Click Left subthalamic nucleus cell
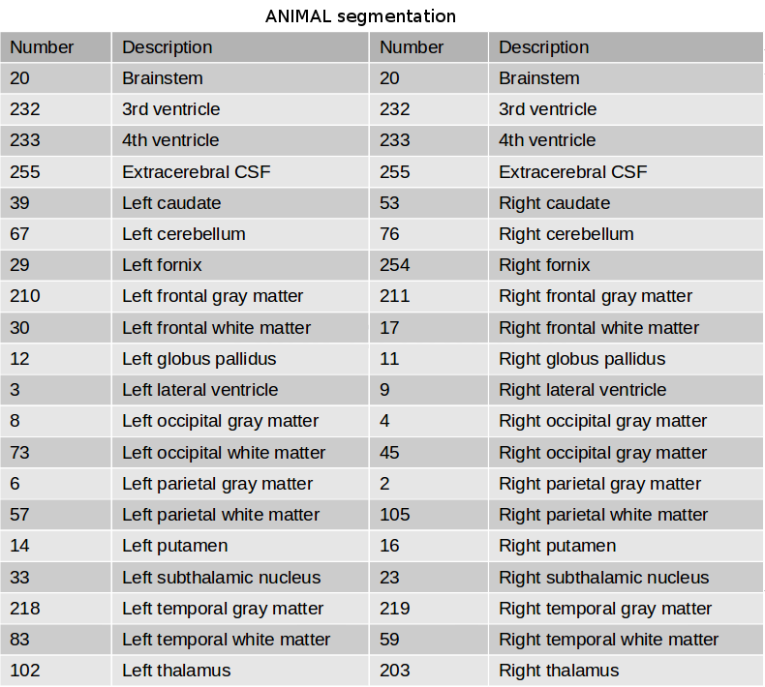The width and height of the screenshot is (765, 687). (240, 578)
